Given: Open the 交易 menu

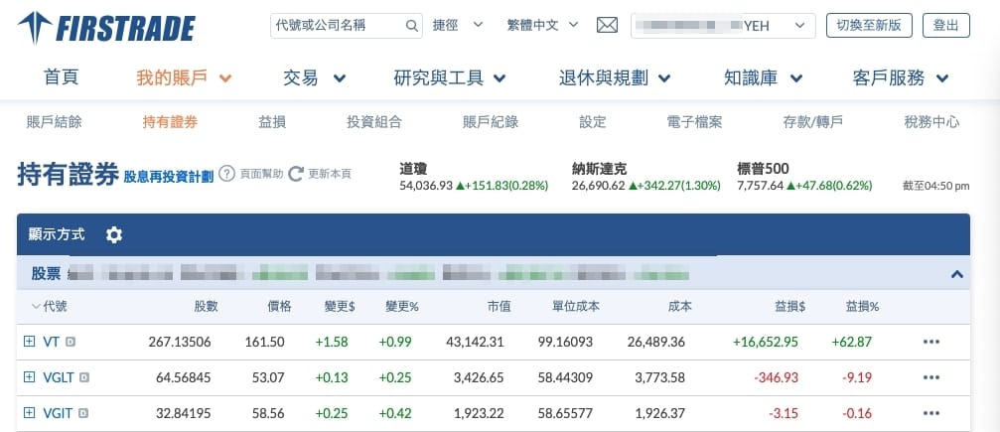Looking at the screenshot, I should coord(315,78).
